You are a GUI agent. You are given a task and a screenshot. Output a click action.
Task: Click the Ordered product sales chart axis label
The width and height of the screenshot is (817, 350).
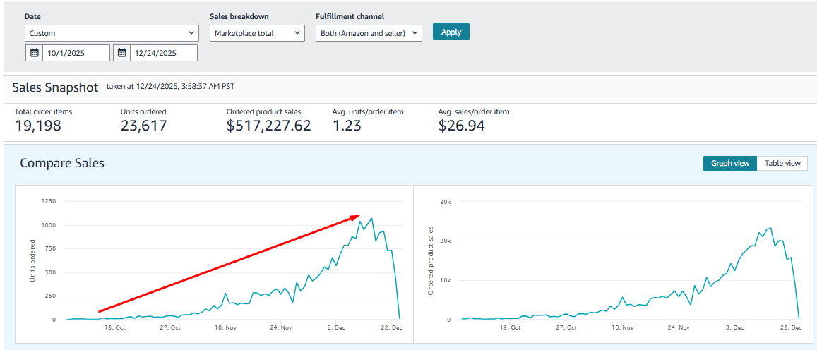click(x=430, y=261)
